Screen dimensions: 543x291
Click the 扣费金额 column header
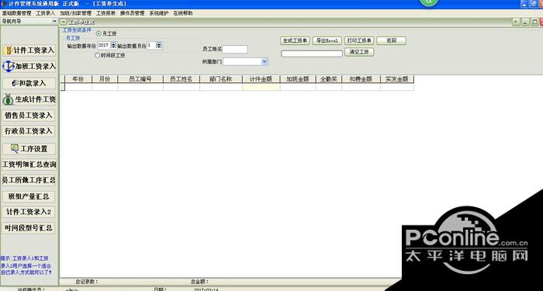pos(361,79)
